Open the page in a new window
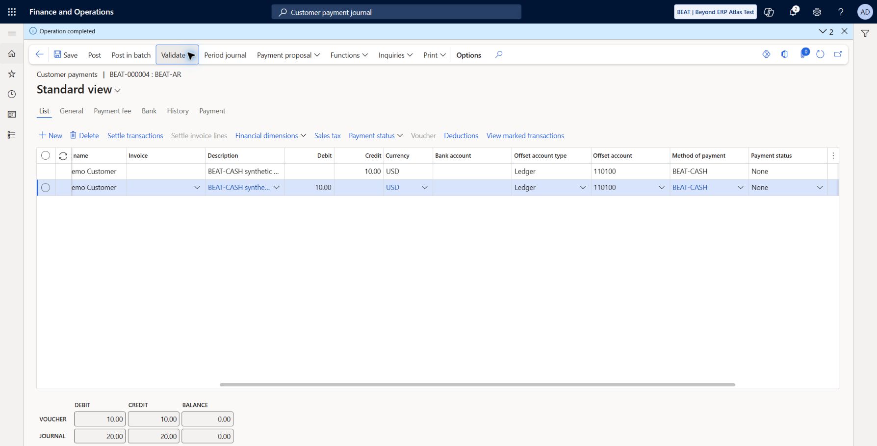Viewport: 877px width, 446px height. [838, 54]
